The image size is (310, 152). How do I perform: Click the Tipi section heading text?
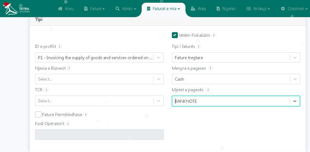pyautogui.click(x=39, y=20)
